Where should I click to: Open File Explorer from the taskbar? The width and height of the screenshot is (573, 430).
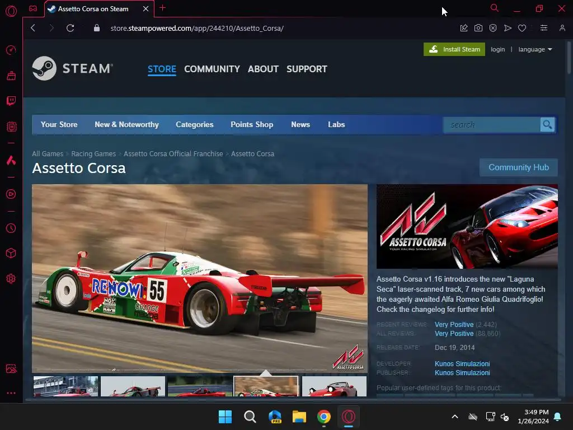[299, 417]
